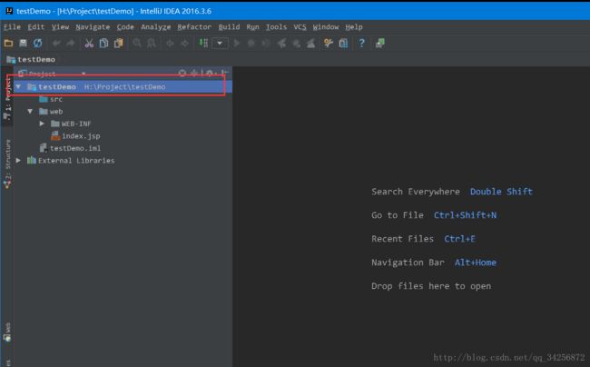
Task: Click the Replace icon in toolbar
Action: pyautogui.click(x=152, y=44)
